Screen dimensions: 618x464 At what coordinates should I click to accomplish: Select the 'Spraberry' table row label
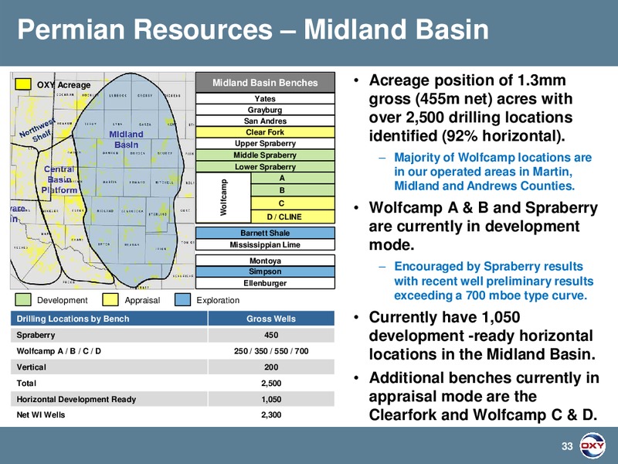click(36, 335)
